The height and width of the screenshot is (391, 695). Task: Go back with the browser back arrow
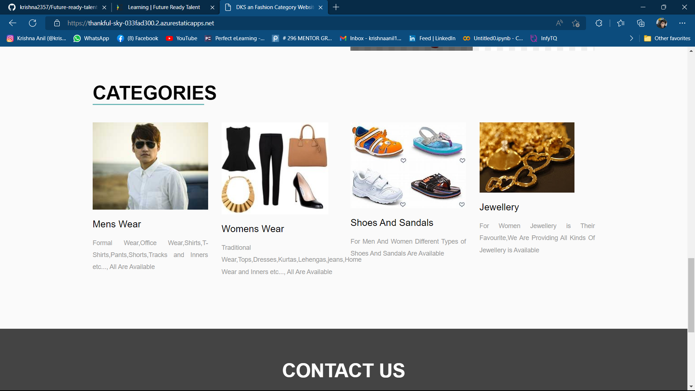coord(13,23)
